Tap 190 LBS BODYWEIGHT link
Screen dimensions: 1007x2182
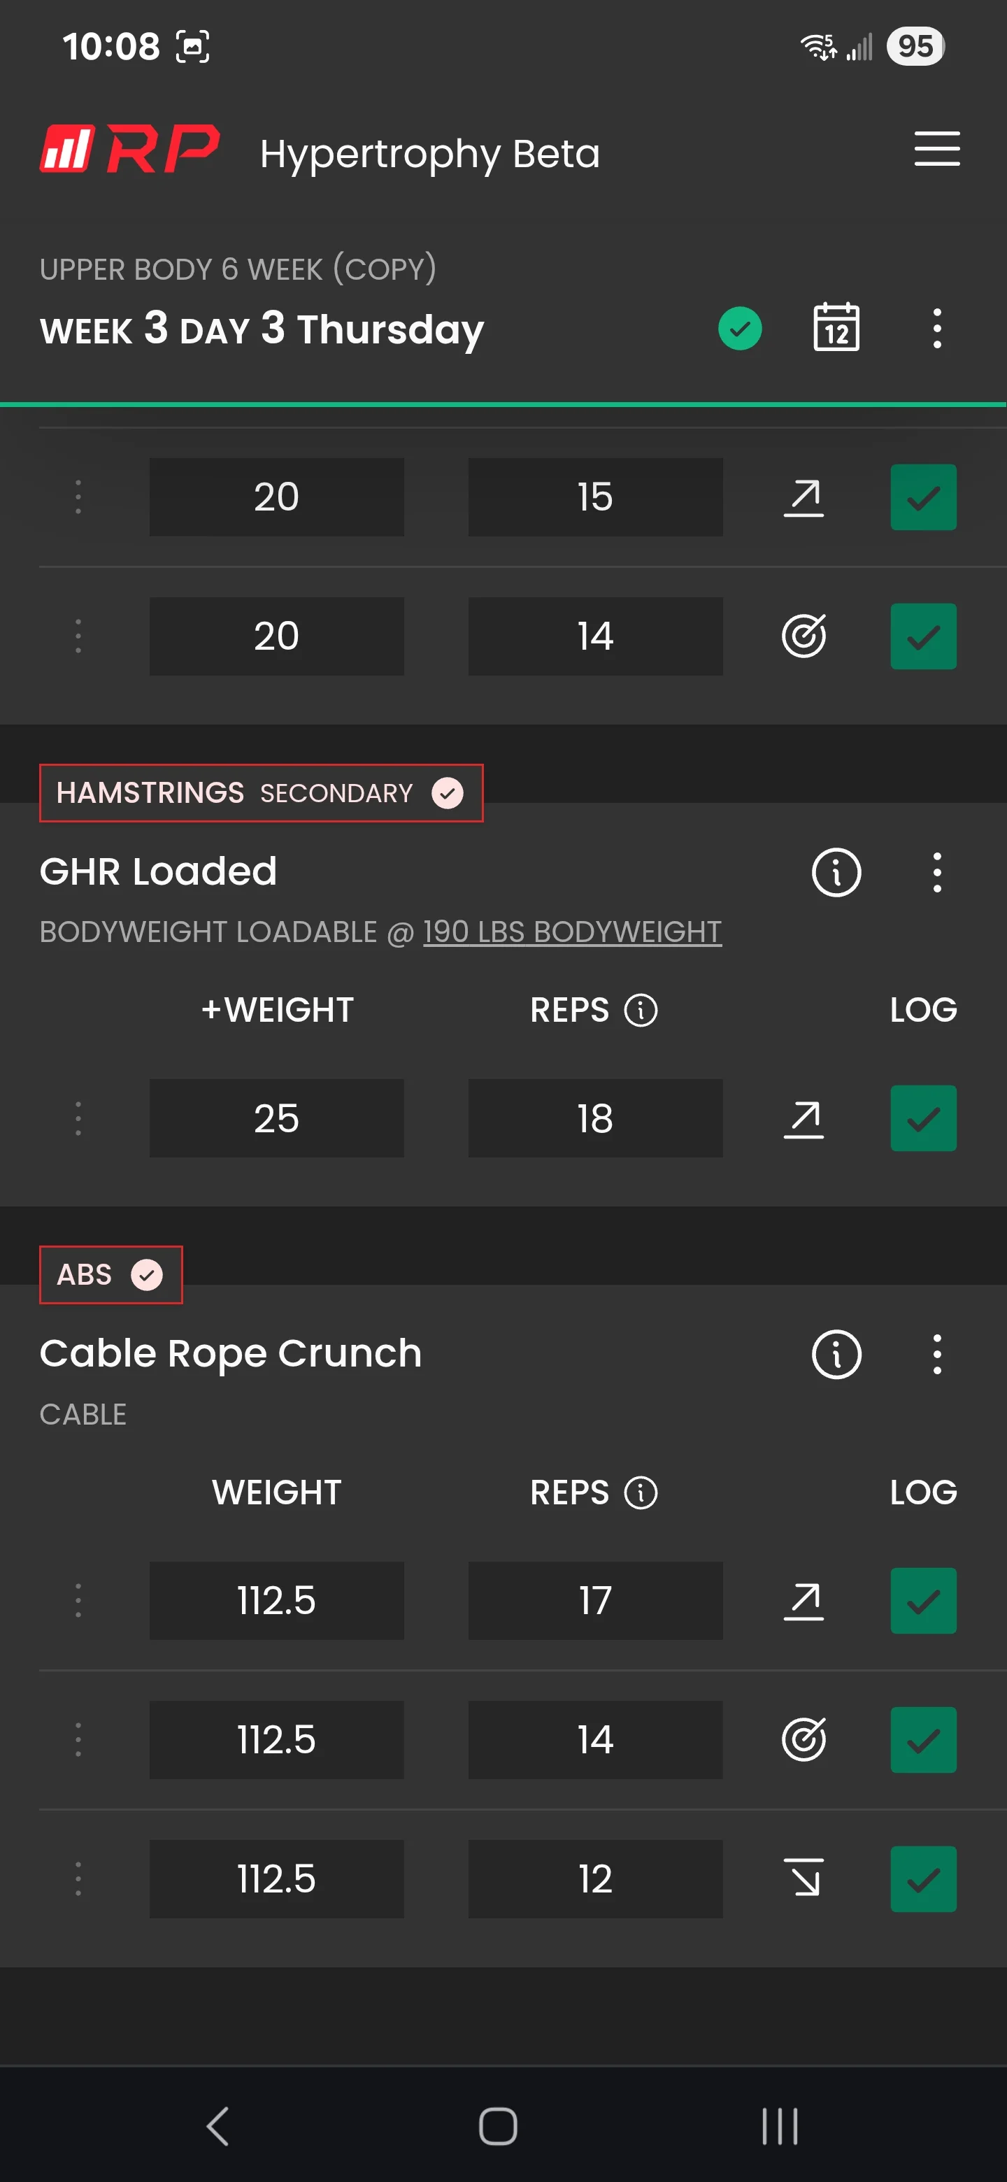[x=573, y=932]
